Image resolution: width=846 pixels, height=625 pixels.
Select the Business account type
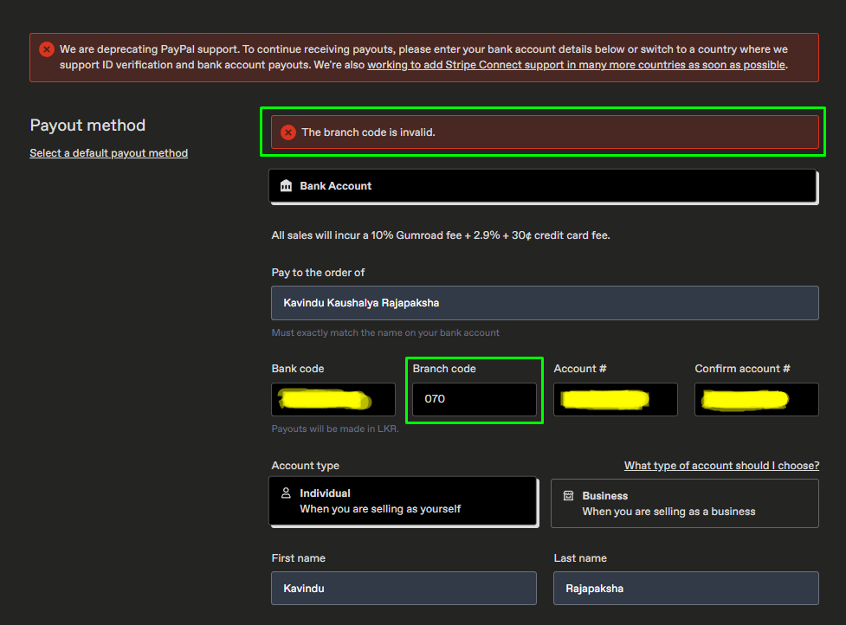click(x=685, y=503)
